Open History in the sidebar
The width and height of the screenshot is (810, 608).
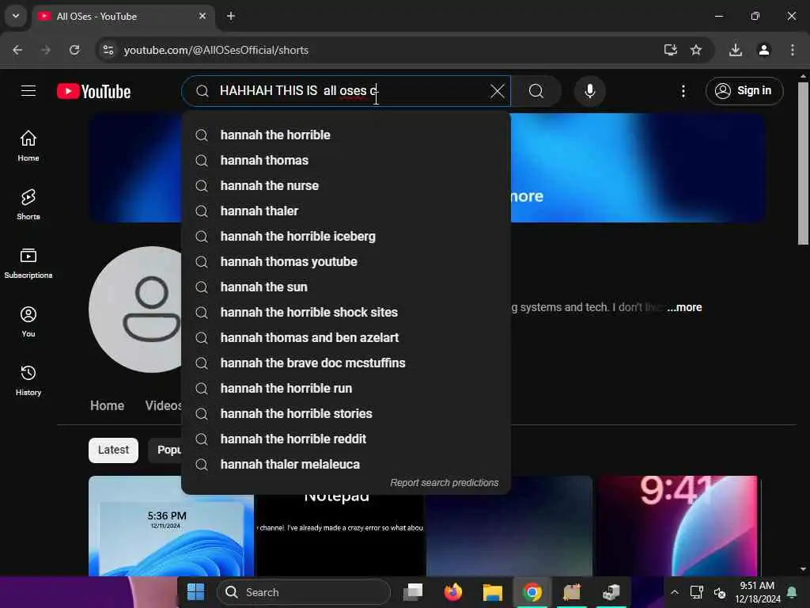pos(28,380)
